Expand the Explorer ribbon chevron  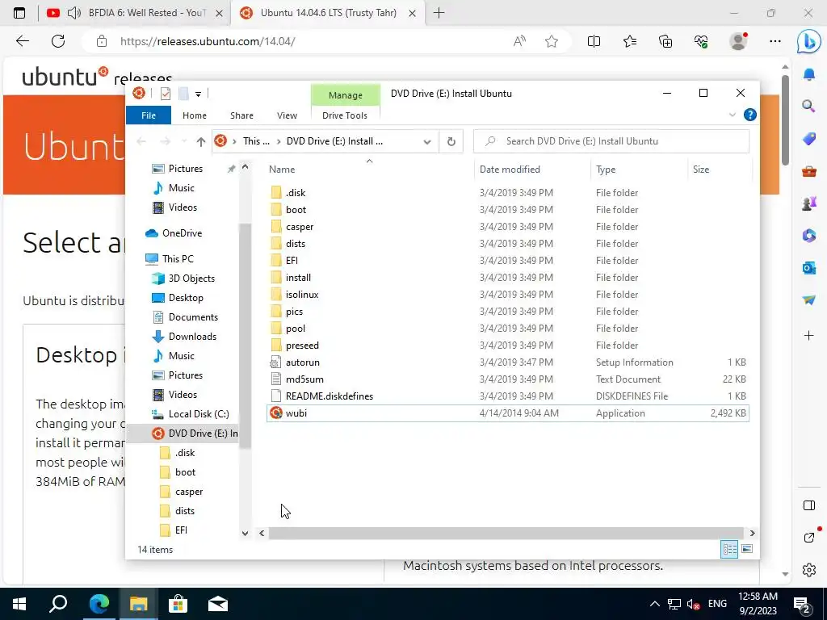[x=732, y=115]
